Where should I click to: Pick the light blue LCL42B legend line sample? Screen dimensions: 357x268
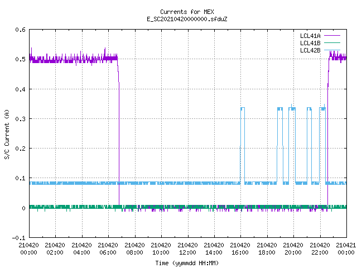pos(332,50)
